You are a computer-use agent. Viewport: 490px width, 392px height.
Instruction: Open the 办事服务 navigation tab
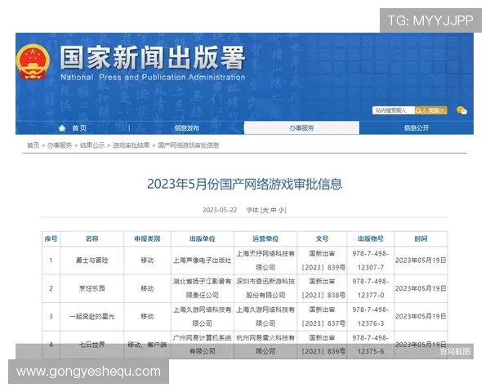click(301, 128)
